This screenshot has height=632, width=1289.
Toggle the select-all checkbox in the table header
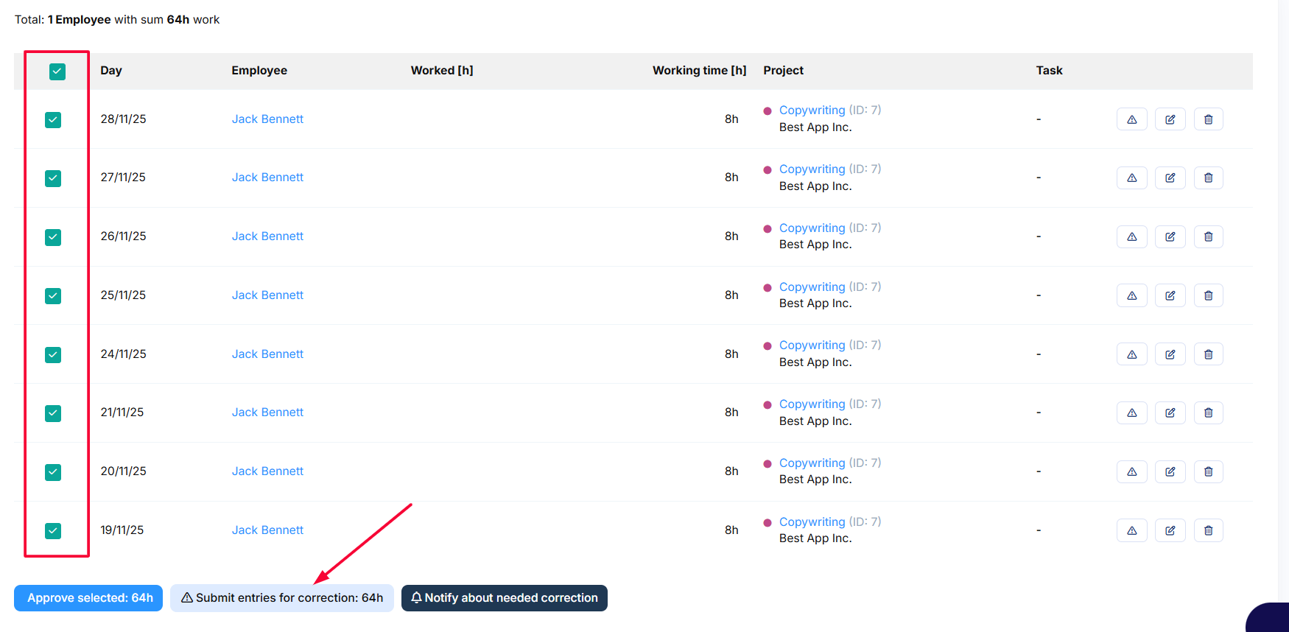[x=57, y=71]
